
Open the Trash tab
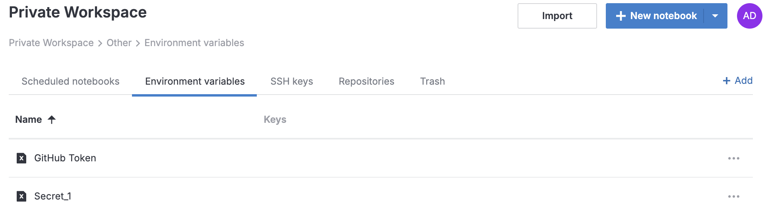(x=432, y=81)
